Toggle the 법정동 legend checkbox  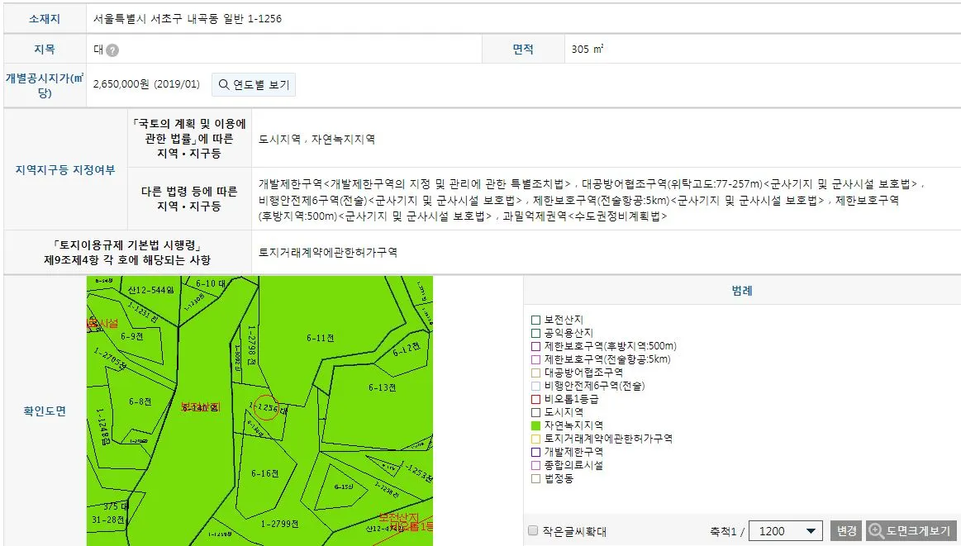tap(535, 477)
